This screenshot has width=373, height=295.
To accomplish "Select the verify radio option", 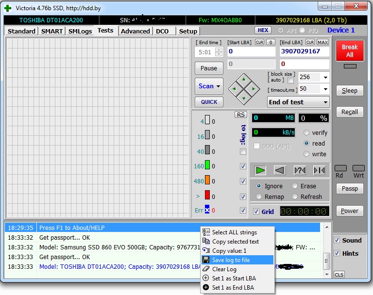I will coord(306,132).
